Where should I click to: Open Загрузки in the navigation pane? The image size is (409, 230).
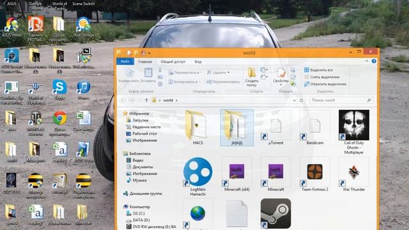coord(137,120)
